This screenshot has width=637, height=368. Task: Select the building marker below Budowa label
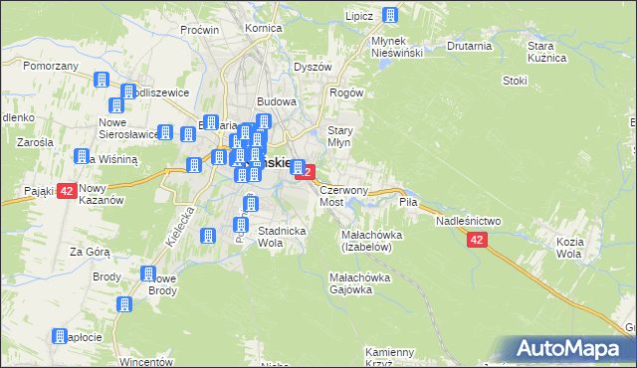[x=264, y=121]
